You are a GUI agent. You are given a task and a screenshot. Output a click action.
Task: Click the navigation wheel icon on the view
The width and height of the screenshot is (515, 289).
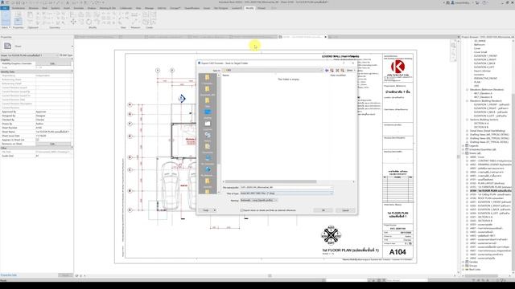pos(453,46)
